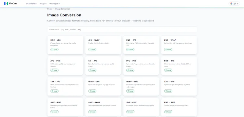Click Local badge on JPG → PNG card

click(55, 70)
